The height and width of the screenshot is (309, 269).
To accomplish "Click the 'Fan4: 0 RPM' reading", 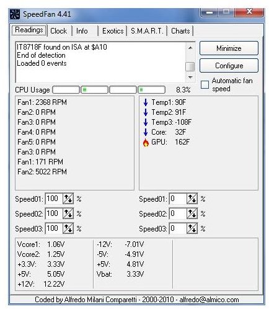I will click(x=37, y=132).
